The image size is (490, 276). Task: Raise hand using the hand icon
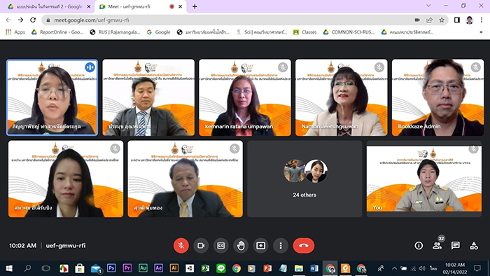pos(241,246)
